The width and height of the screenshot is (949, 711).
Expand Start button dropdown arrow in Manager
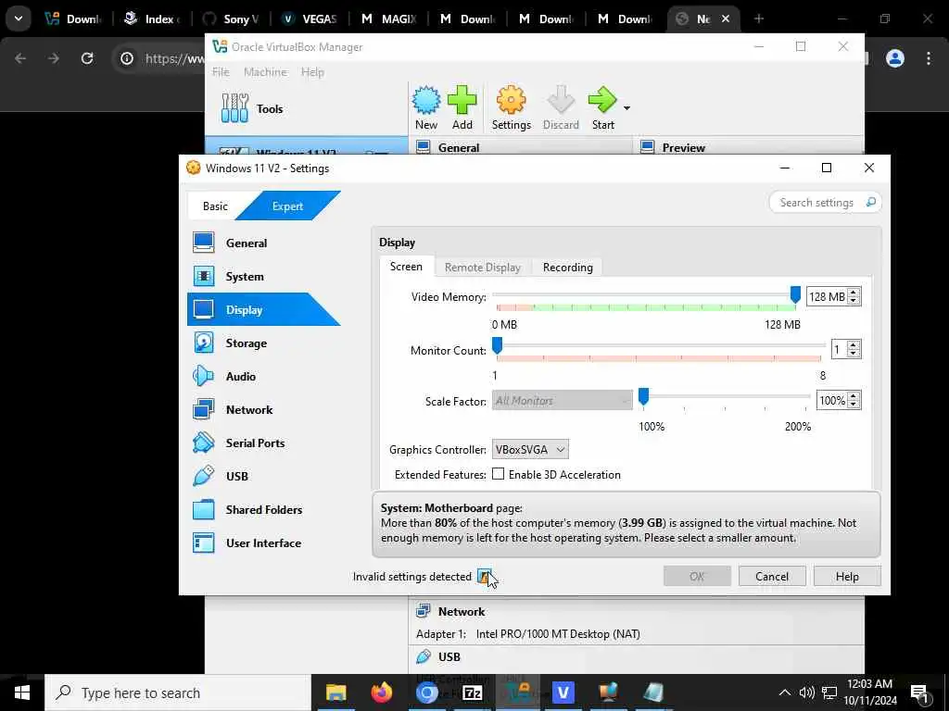point(627,108)
